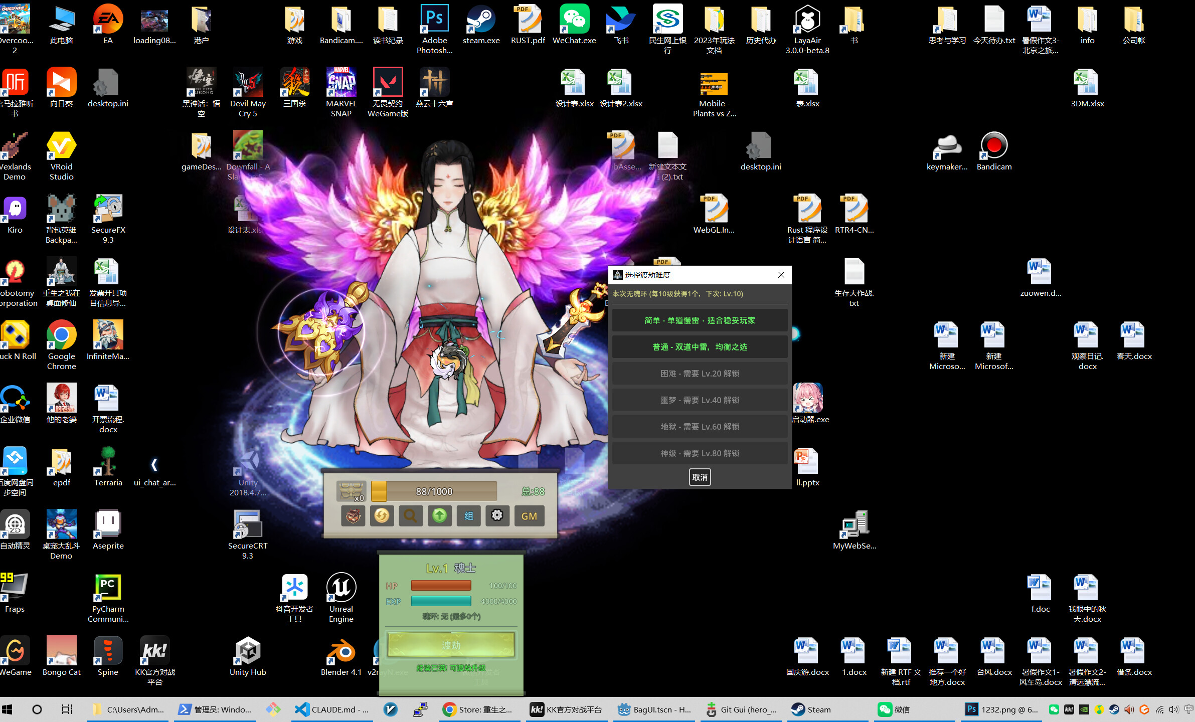Launch Unity Hub desktop shortcut
Image resolution: width=1195 pixels, height=722 pixels.
(247, 652)
